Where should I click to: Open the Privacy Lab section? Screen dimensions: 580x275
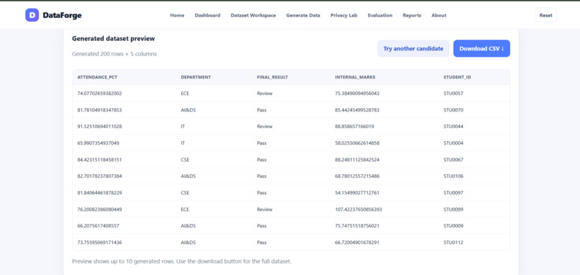pyautogui.click(x=344, y=16)
